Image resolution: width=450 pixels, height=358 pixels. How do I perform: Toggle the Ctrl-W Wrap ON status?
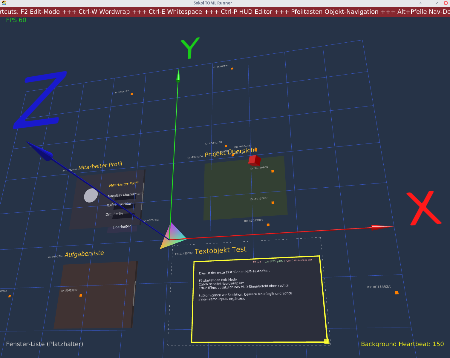tap(273, 261)
